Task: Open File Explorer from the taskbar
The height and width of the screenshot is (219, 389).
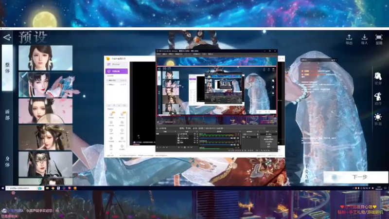Action: (47, 188)
